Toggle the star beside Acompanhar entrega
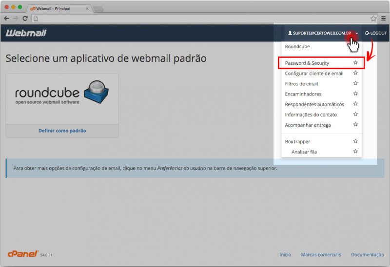The width and height of the screenshot is (390, 267). 355,125
